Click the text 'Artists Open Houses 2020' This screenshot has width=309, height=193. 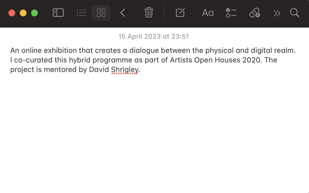coord(216,60)
